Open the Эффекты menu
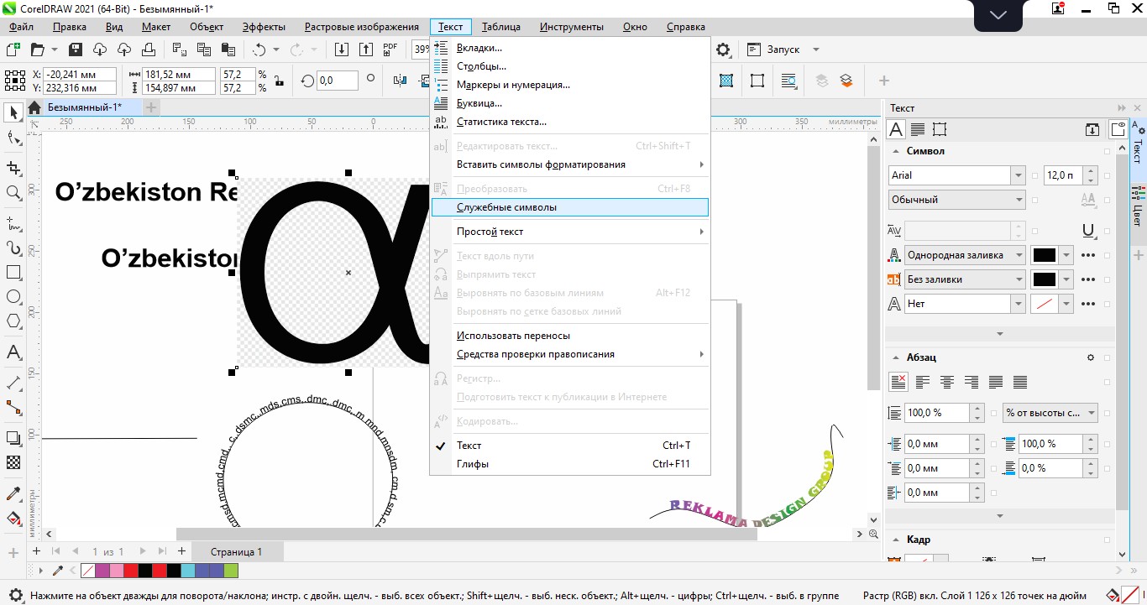 (264, 27)
